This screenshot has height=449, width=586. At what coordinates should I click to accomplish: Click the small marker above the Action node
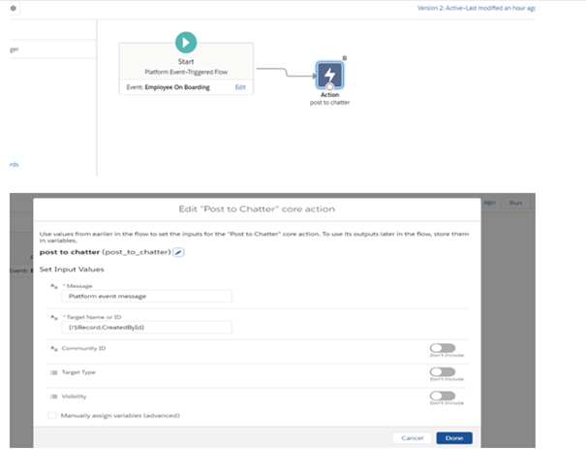click(x=345, y=58)
